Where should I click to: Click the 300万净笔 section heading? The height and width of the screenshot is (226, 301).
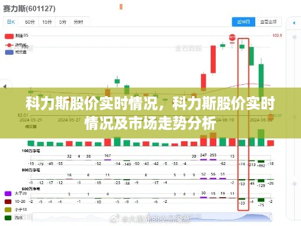[x=31, y=170]
